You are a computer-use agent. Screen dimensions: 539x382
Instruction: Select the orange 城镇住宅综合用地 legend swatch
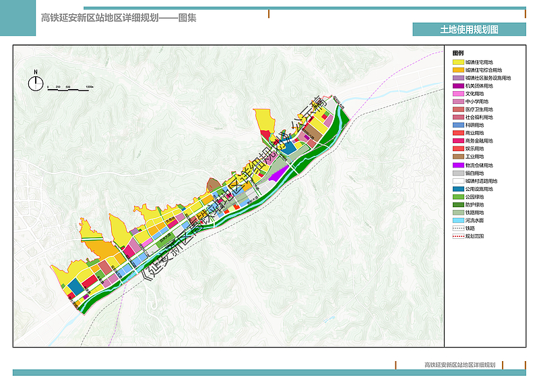tap(457, 70)
